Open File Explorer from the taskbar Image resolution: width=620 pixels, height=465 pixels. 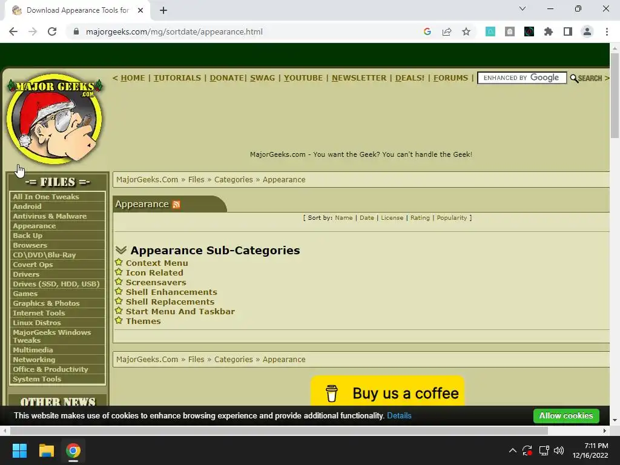point(46,450)
